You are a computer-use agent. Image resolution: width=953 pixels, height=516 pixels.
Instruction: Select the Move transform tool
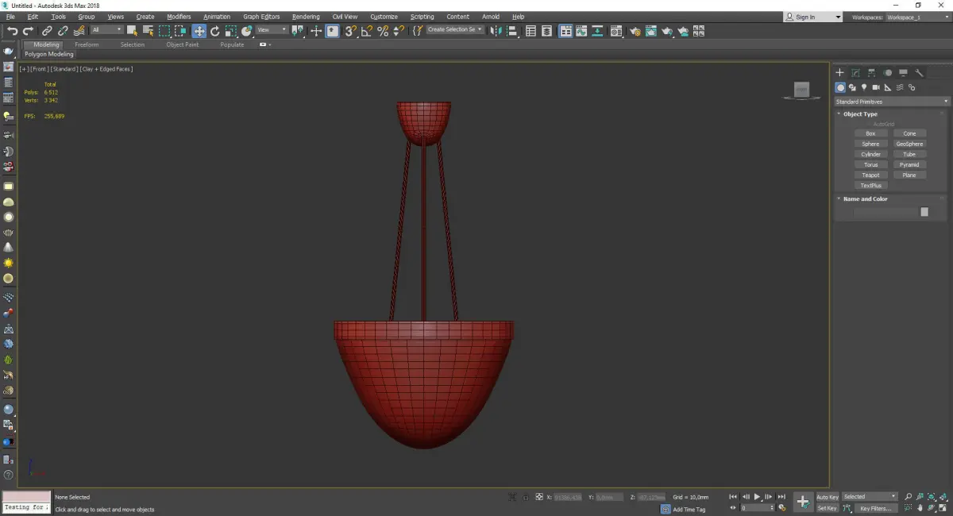pyautogui.click(x=199, y=31)
